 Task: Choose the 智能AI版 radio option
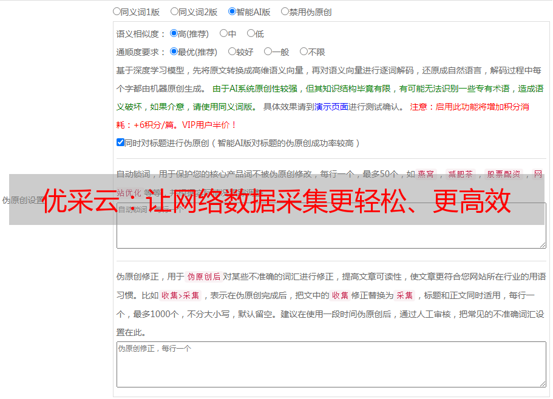[x=232, y=12]
